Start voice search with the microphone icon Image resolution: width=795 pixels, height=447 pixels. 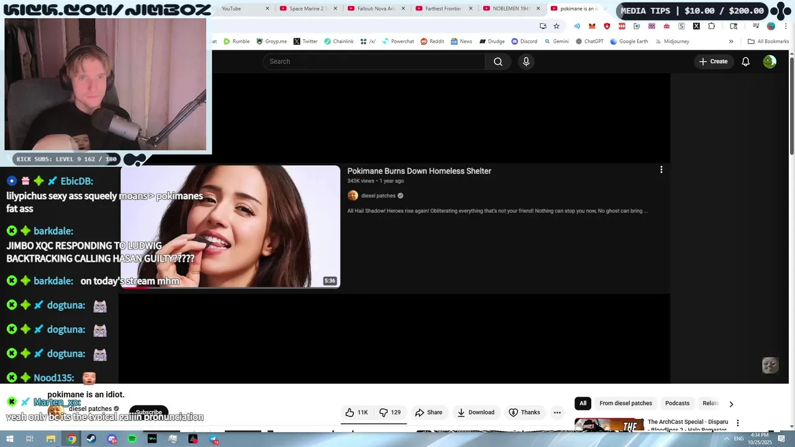pos(526,61)
